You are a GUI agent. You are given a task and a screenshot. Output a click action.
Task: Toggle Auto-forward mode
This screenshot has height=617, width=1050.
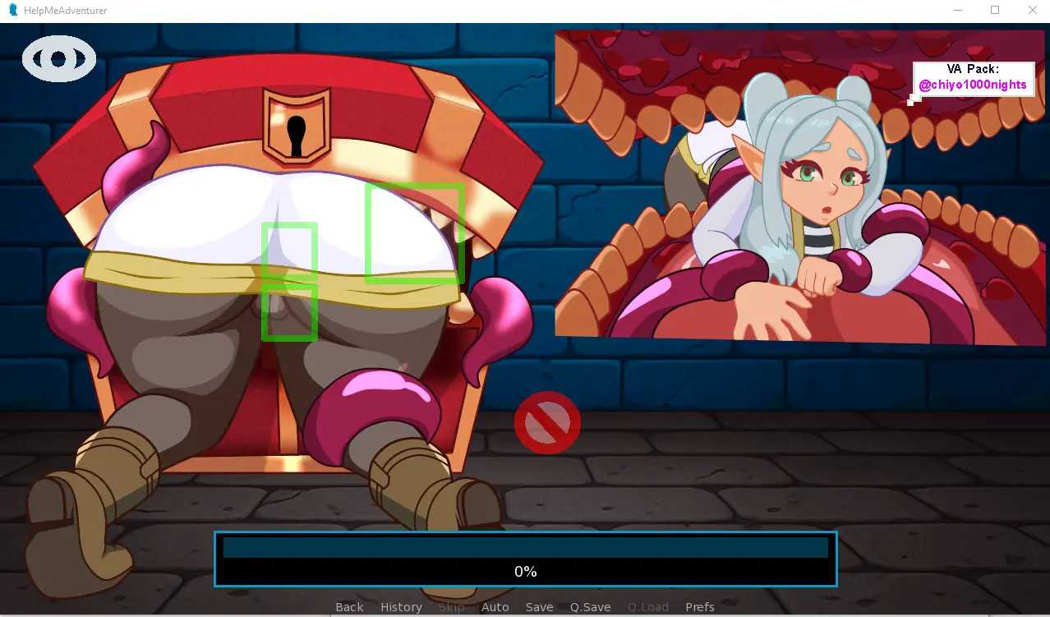[x=495, y=606]
